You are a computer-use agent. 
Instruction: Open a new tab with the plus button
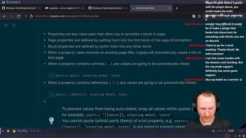[177, 8]
